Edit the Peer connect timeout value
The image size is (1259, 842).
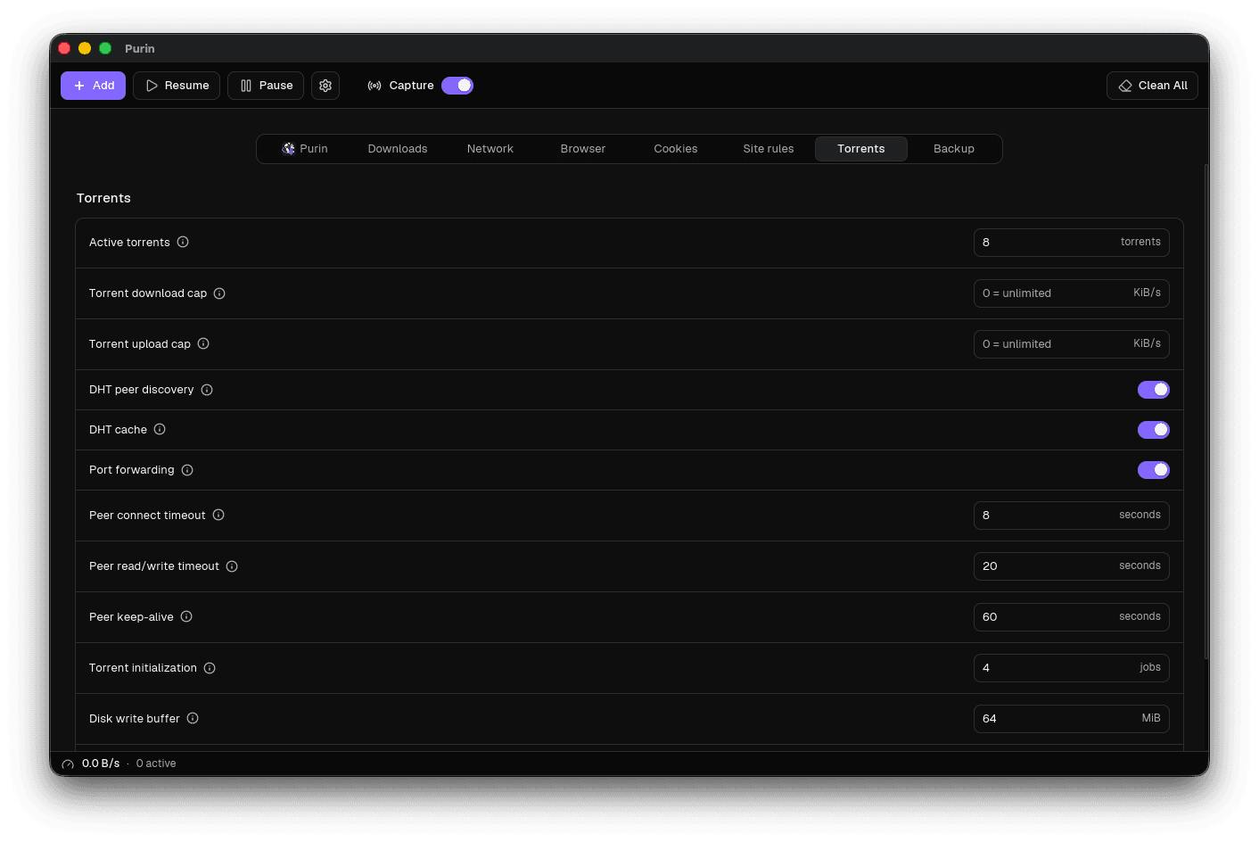[1072, 516]
